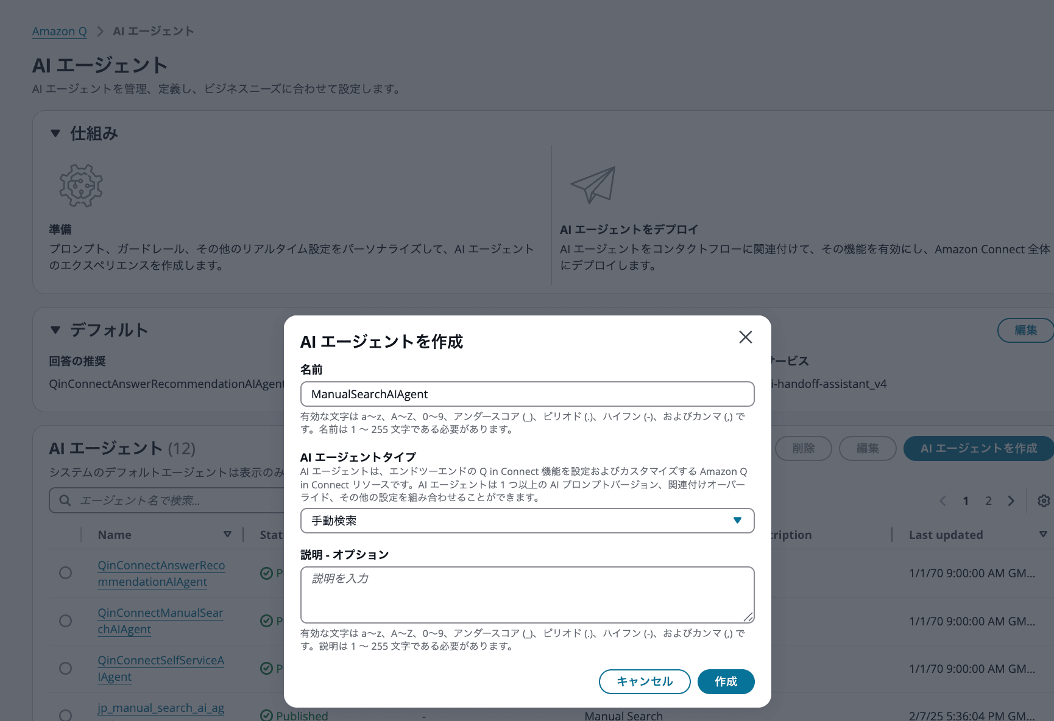Image resolution: width=1054 pixels, height=721 pixels.
Task: Click the 編集 button next to 削除
Action: point(868,448)
